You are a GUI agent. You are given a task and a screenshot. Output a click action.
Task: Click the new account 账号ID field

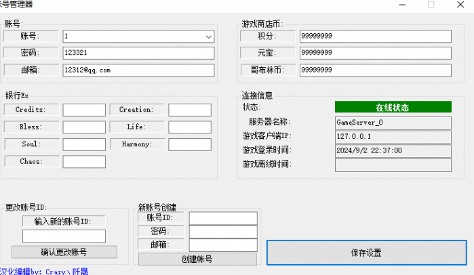[222, 218]
